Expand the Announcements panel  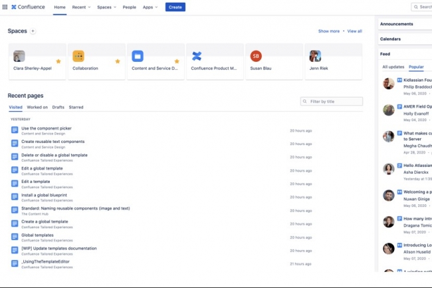click(x=405, y=24)
